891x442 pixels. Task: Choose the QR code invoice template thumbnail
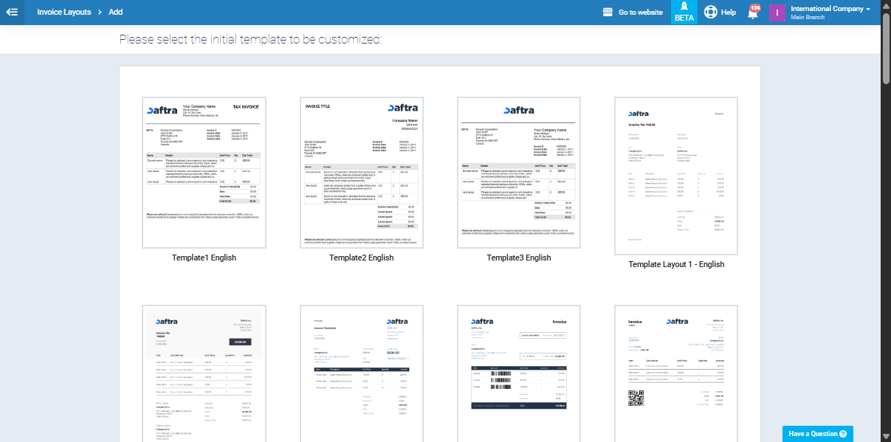click(675, 373)
